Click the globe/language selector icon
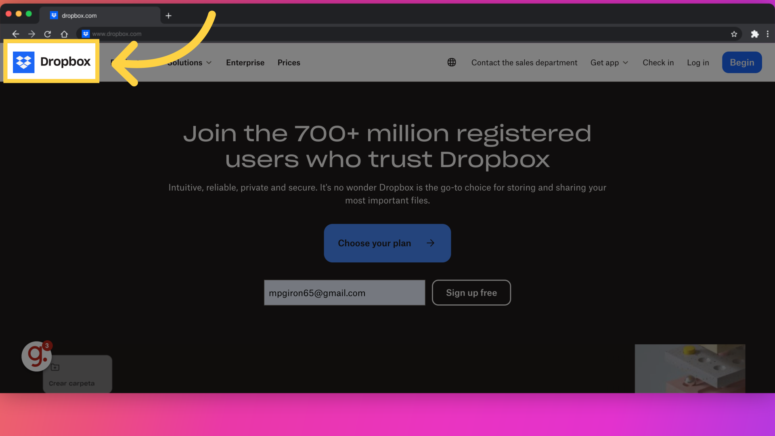The width and height of the screenshot is (775, 436). pyautogui.click(x=452, y=63)
